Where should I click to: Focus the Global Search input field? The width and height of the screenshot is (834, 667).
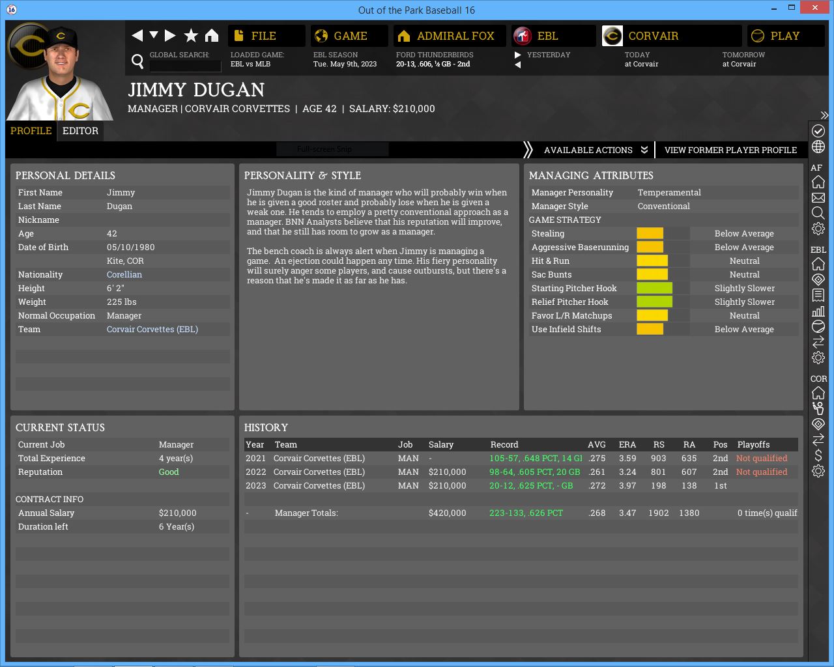[x=186, y=66]
